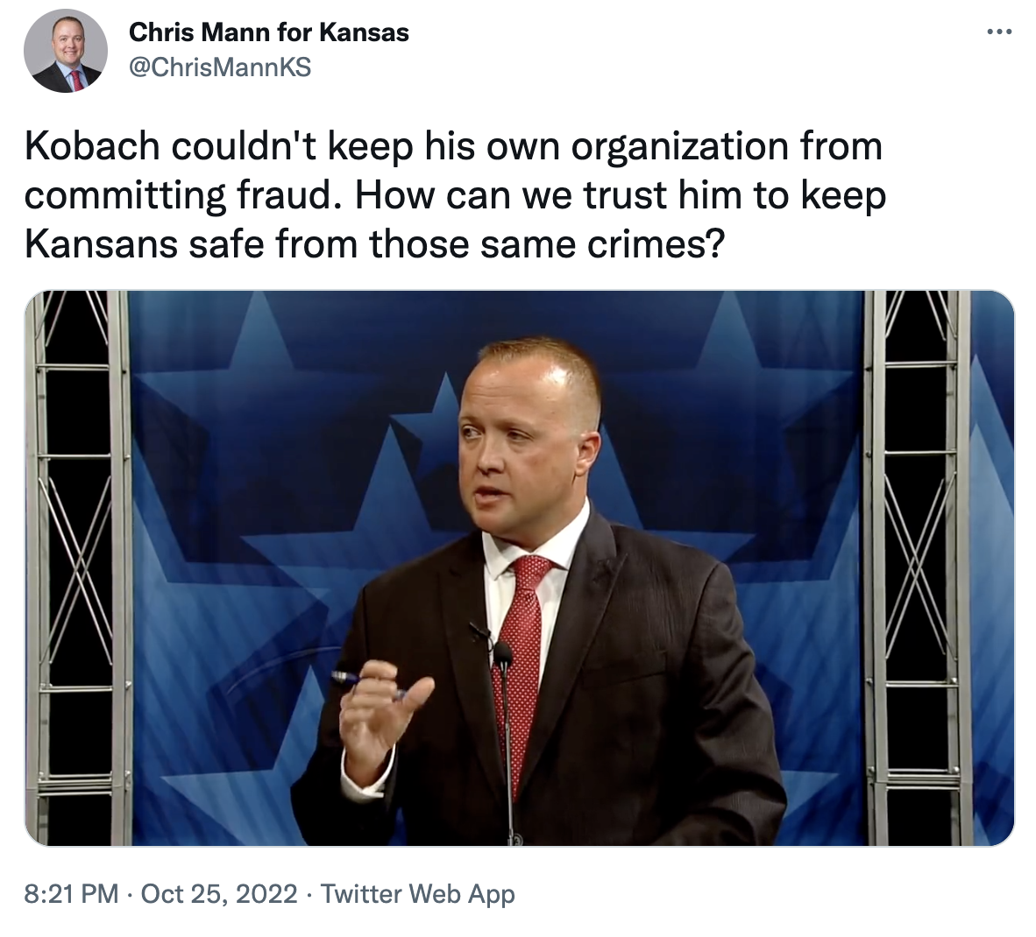Select the tweet line starting "Kobach couldn't keep"
The height and width of the screenshot is (937, 1036).
coord(453,146)
